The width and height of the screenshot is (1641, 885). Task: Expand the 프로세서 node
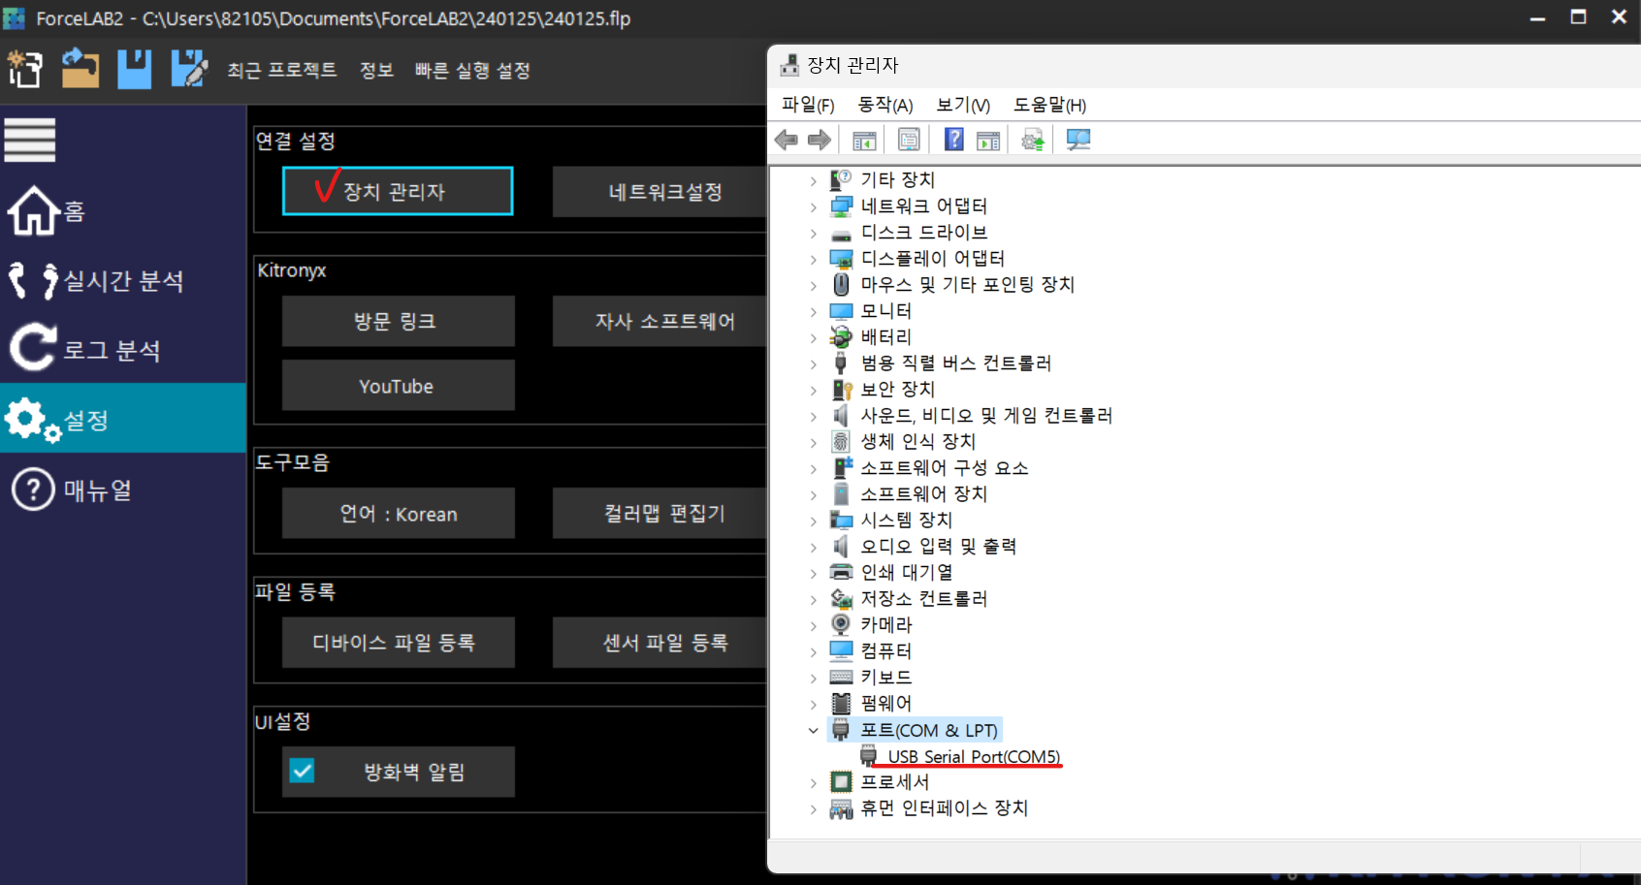point(814,782)
